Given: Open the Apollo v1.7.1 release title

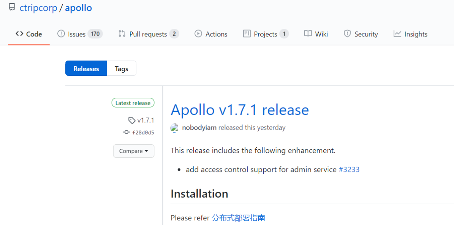Looking at the screenshot, I should coord(240,110).
